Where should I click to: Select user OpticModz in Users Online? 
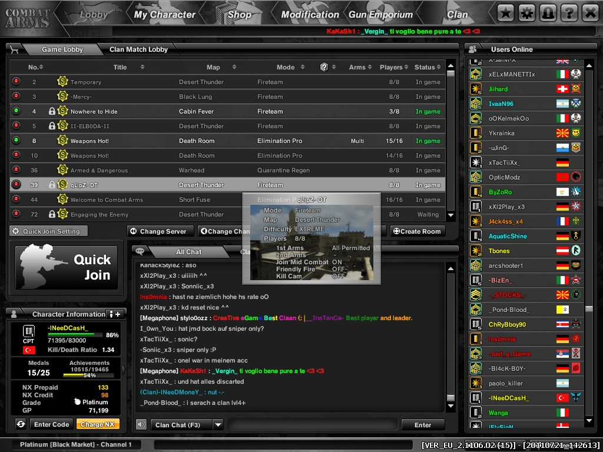(525, 177)
